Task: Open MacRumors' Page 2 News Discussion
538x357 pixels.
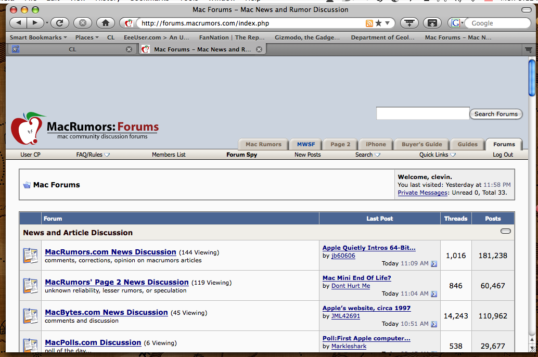Action: pos(117,282)
